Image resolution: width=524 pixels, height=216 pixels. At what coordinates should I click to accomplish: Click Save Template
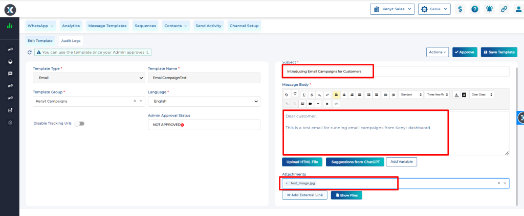(499, 52)
